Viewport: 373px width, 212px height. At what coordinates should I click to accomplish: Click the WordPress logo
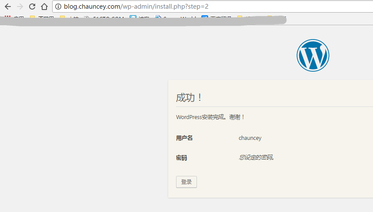pyautogui.click(x=313, y=55)
